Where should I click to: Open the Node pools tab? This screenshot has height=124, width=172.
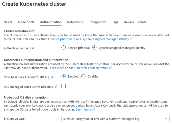(26, 22)
